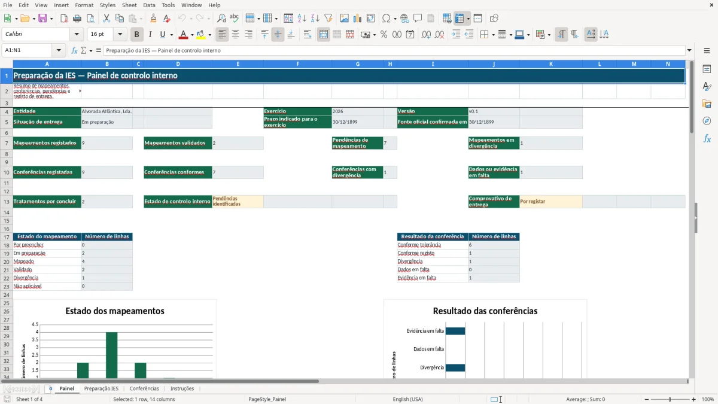Click the Insert Chart icon
The image size is (718, 404).
pos(358,19)
